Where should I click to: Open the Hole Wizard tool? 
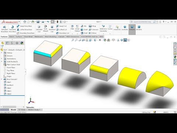pos(45,28)
